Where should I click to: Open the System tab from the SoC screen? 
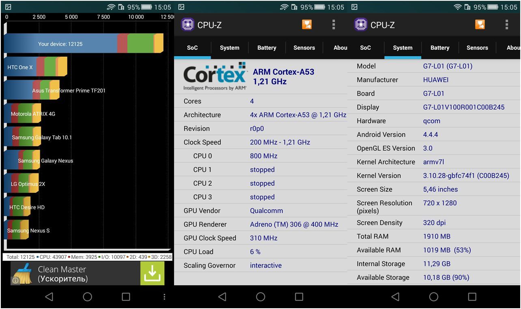click(229, 48)
